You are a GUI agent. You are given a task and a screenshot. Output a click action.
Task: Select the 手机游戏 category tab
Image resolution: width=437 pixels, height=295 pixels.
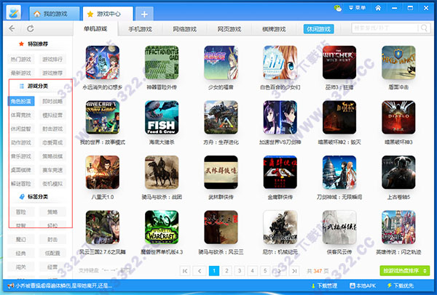140,29
